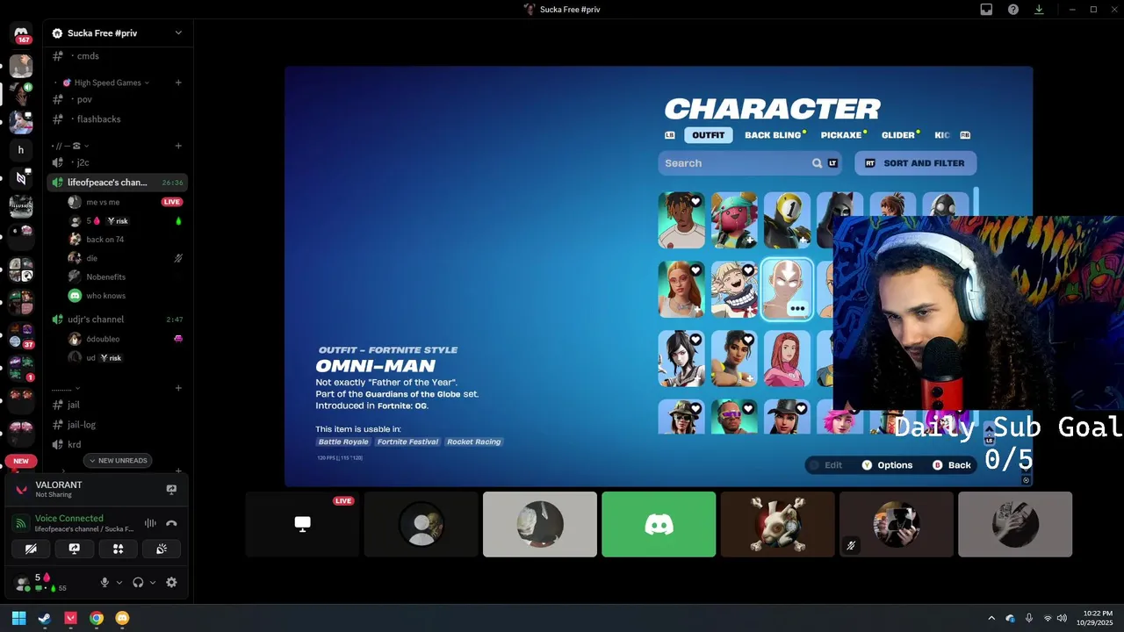Open Chrome from the Windows taskbar
The image size is (1124, 632).
point(97,618)
